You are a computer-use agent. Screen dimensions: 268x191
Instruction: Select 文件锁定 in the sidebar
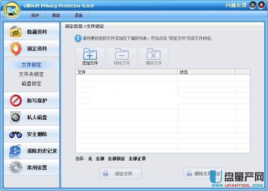[31, 65]
